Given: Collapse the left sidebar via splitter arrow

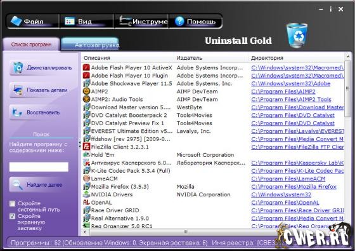Looking at the screenshot, I should click(x=80, y=144).
